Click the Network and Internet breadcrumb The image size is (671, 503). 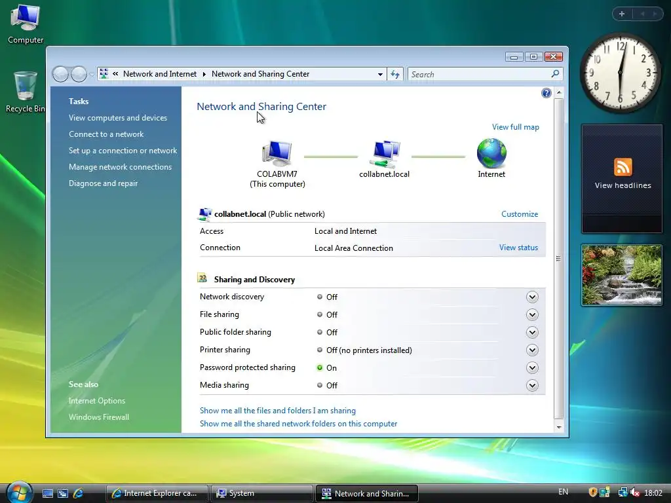(160, 74)
